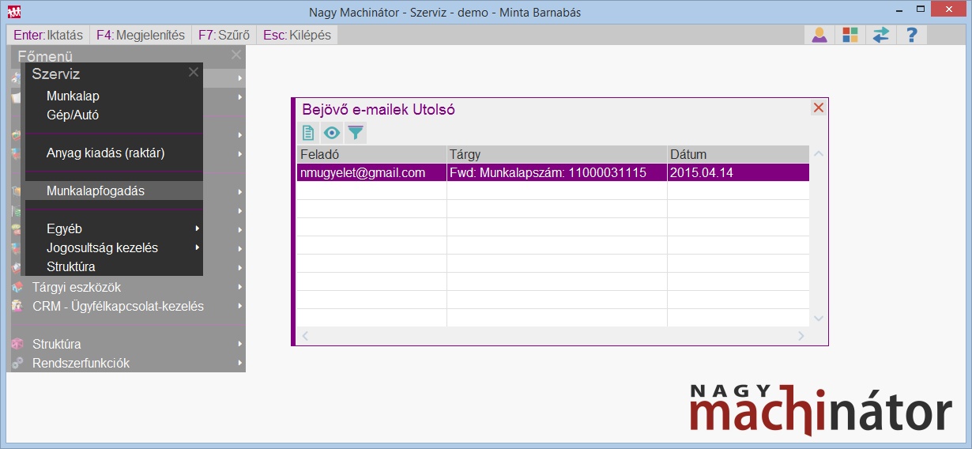Screen dimensions: 972x449
Task: Open Egyéb submenu in Szerviz
Action: click(64, 228)
